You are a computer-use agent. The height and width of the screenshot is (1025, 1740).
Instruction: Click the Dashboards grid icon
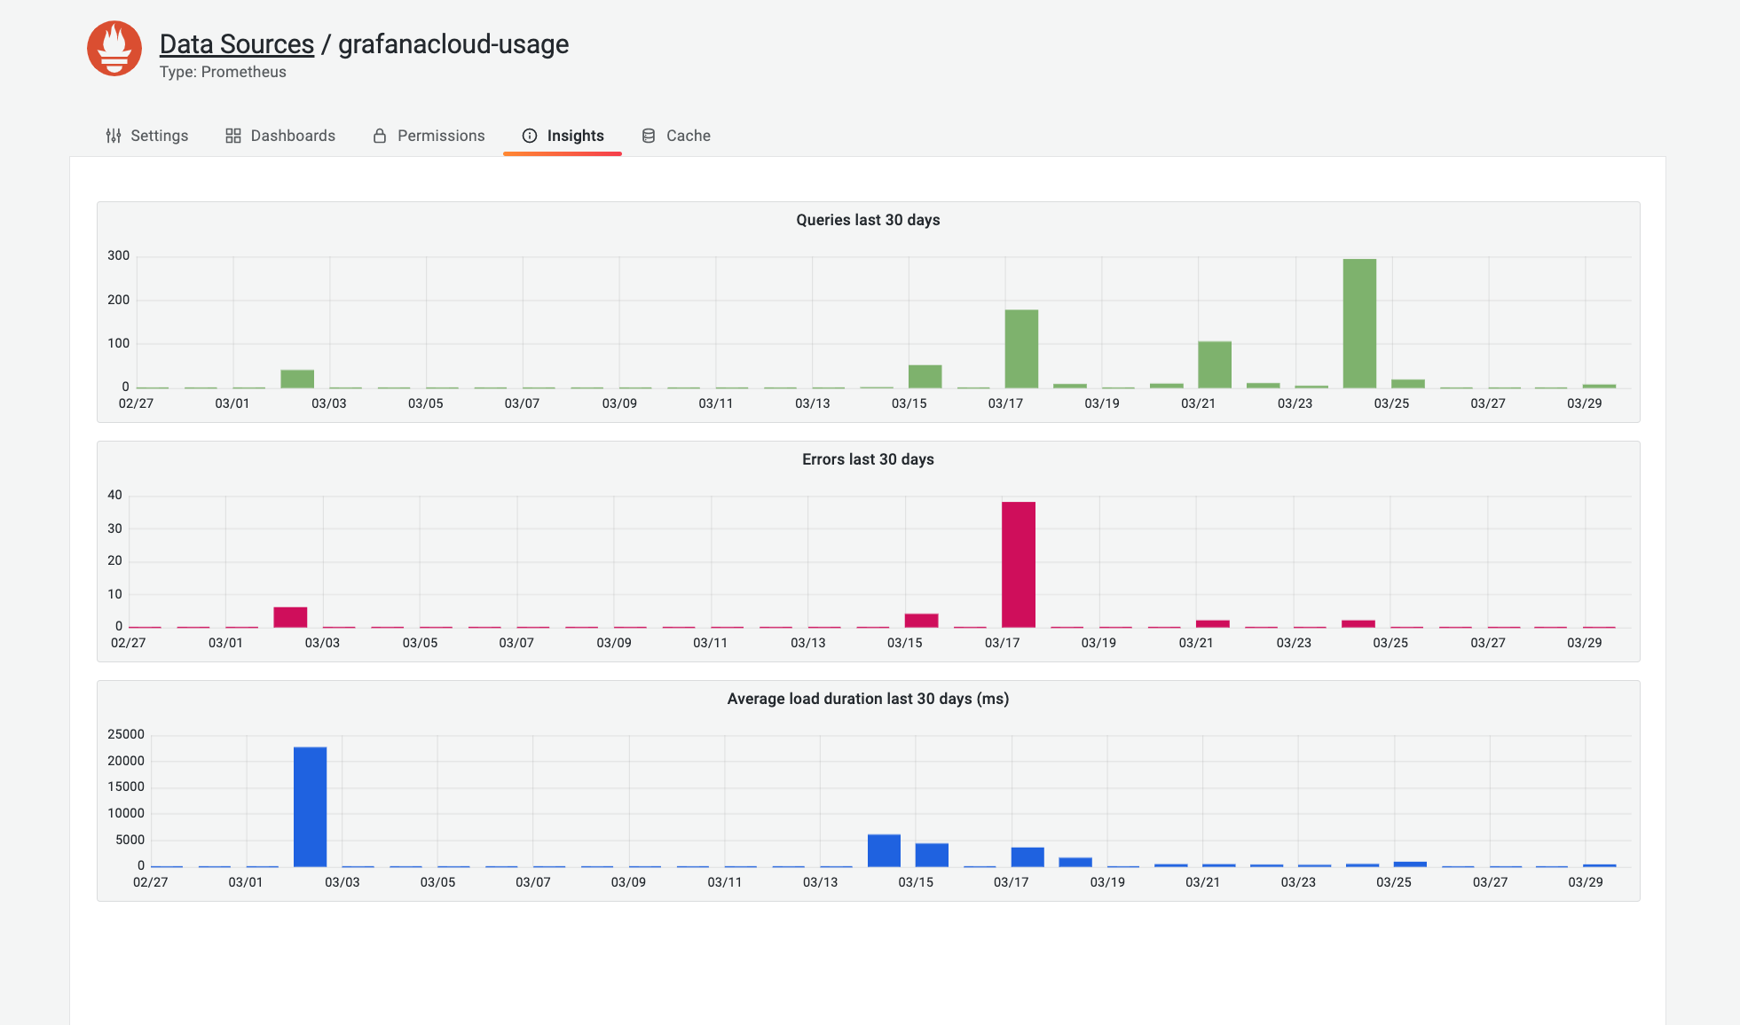pyautogui.click(x=233, y=136)
